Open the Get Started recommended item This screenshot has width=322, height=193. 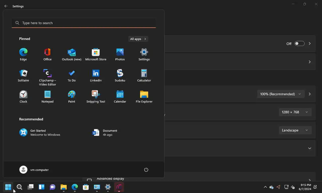(x=40, y=132)
